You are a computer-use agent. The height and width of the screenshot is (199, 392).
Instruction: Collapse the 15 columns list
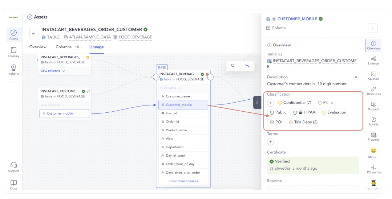[x=170, y=88]
